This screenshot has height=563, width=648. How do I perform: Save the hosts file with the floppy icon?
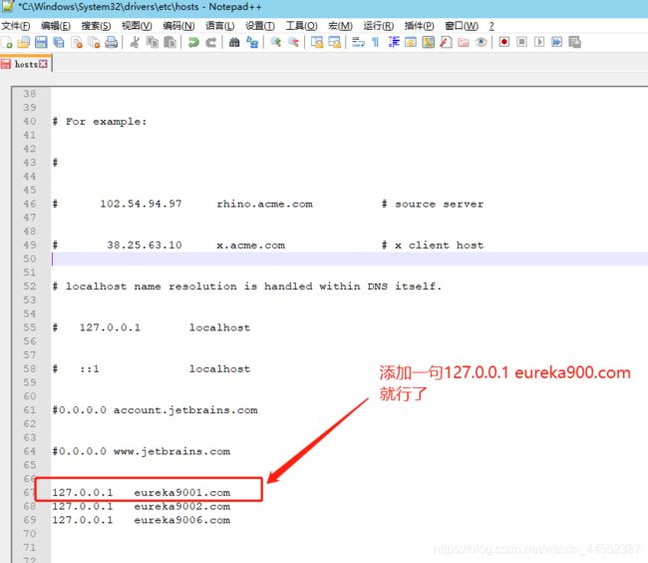click(41, 42)
